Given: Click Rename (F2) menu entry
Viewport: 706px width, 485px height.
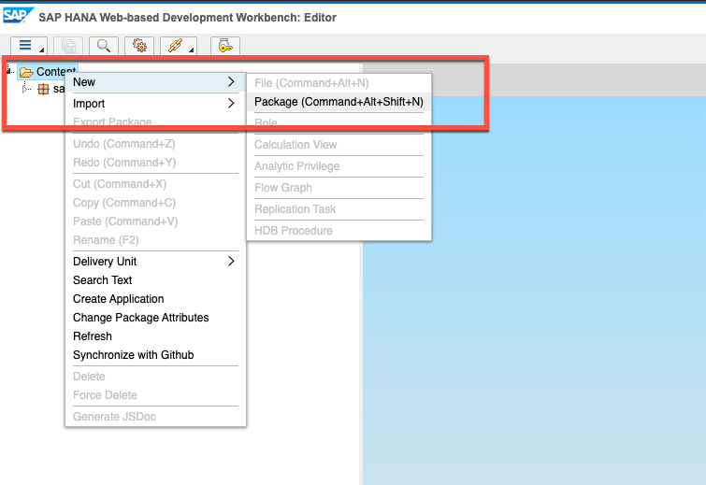Looking at the screenshot, I should (155, 240).
